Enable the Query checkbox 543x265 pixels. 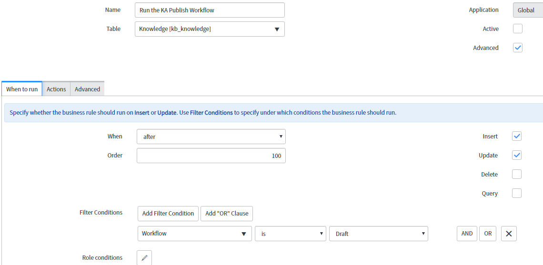point(517,193)
